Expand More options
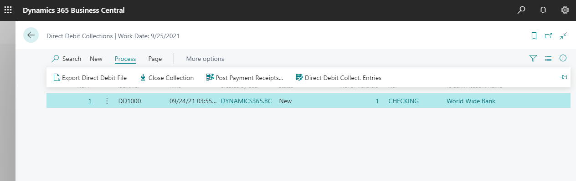 (x=205, y=59)
